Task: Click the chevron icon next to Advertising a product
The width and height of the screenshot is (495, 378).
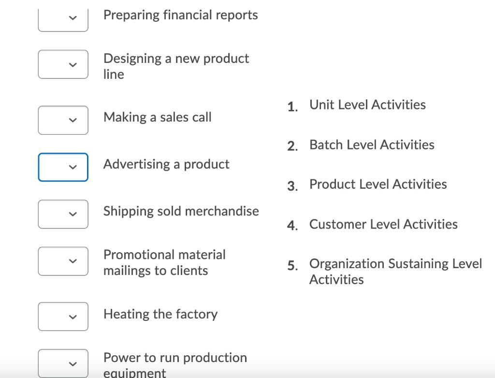Action: click(72, 167)
